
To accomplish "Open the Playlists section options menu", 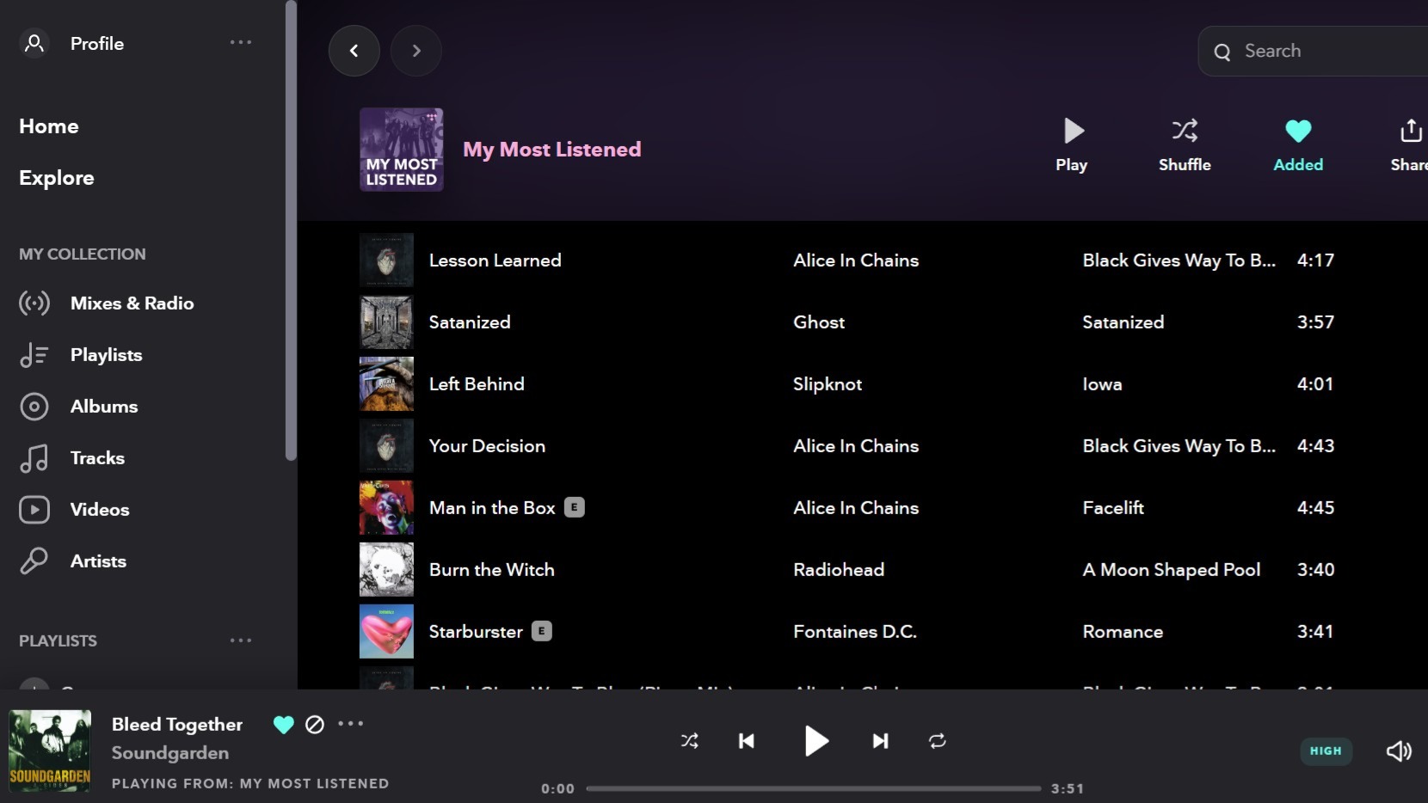I will (x=241, y=641).
